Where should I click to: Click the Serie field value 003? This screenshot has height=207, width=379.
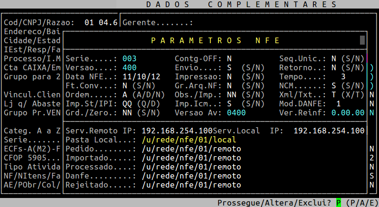[x=130, y=58]
